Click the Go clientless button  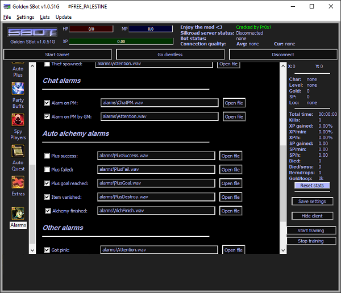(x=170, y=55)
